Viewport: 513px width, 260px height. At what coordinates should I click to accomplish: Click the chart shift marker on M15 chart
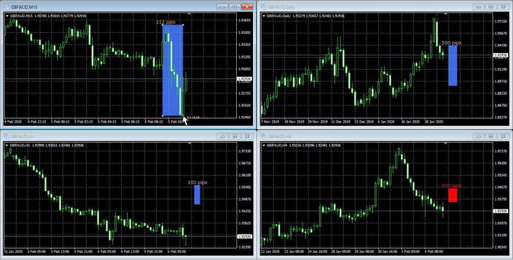190,14
